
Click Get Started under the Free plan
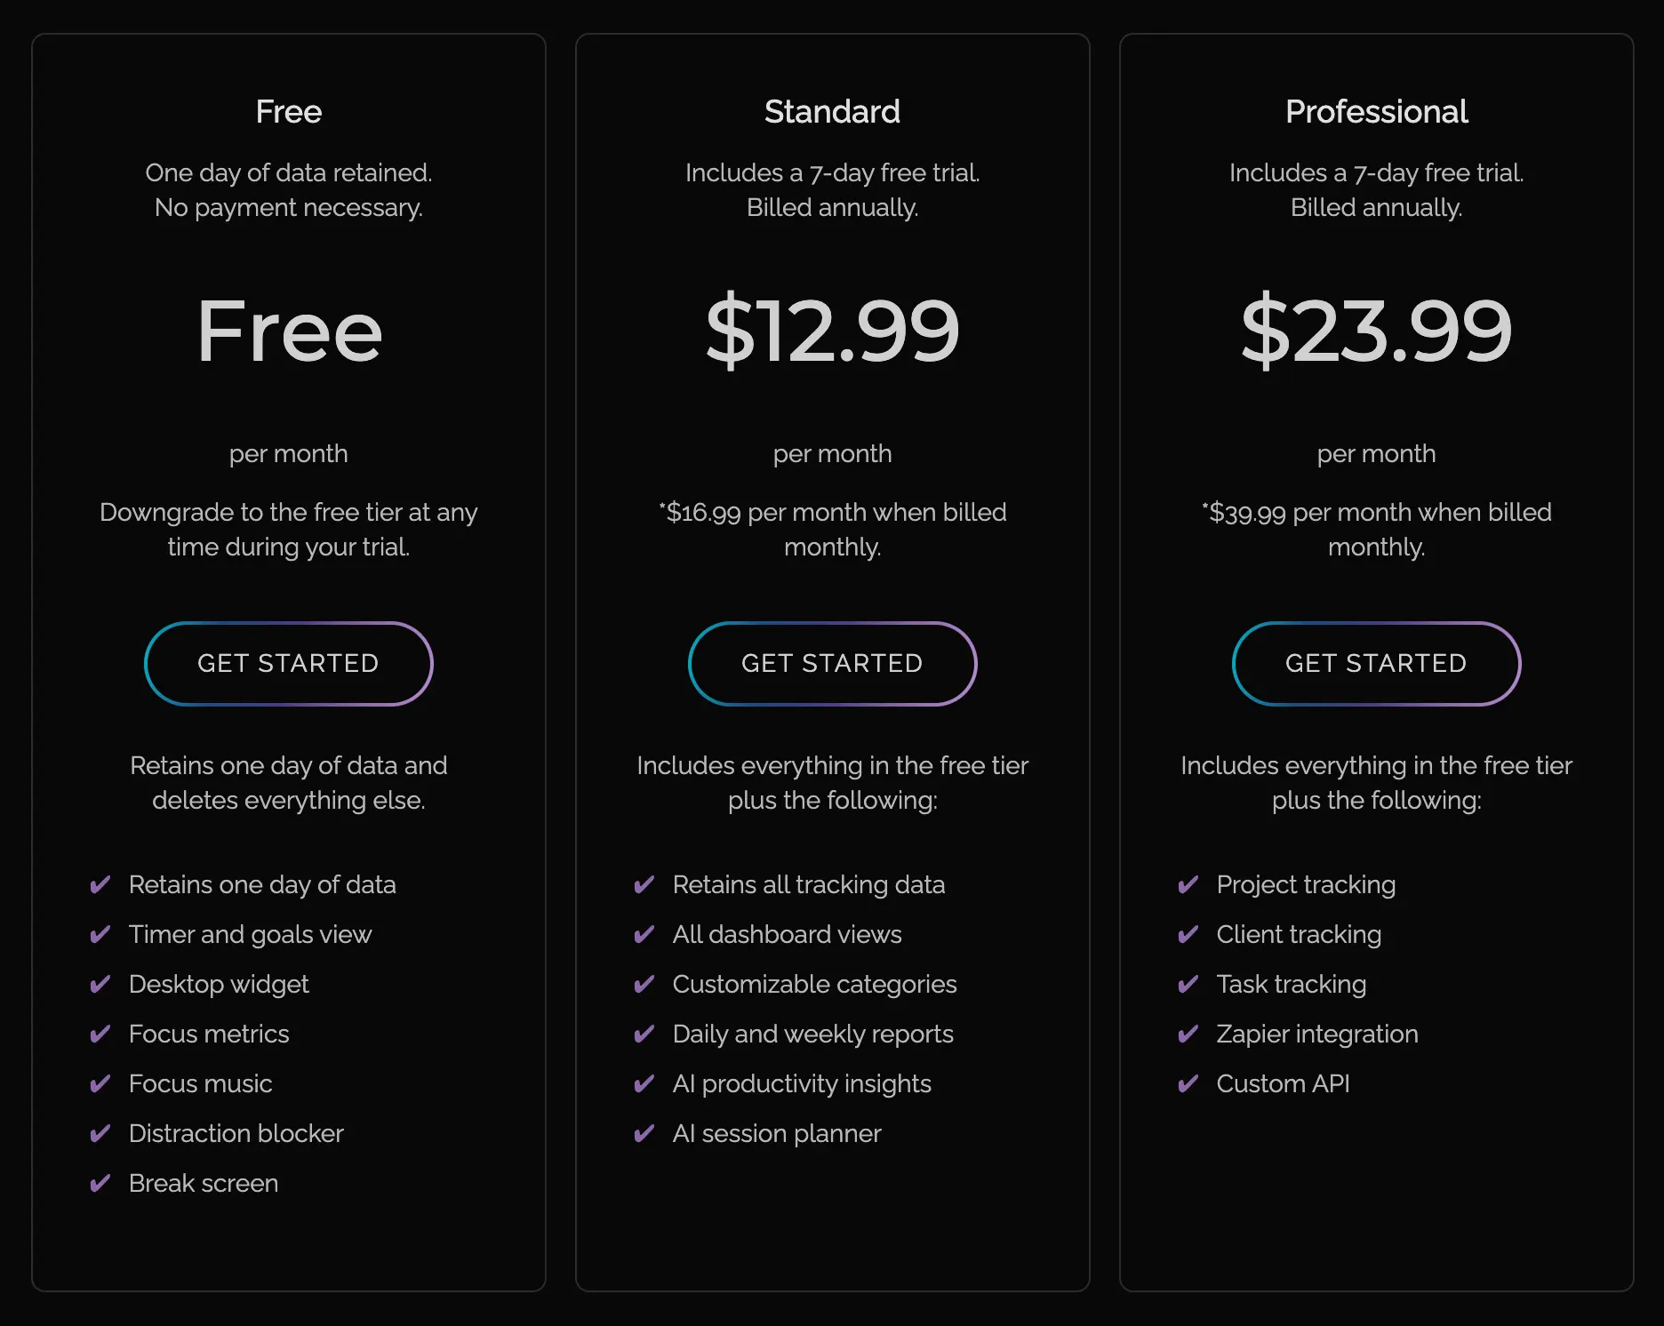point(288,664)
